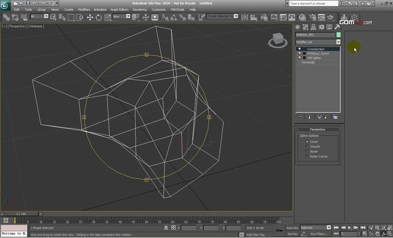Toggle Window/Crossing selection mode

click(80, 17)
